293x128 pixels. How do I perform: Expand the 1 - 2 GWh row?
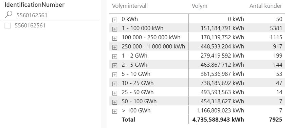point(114,56)
